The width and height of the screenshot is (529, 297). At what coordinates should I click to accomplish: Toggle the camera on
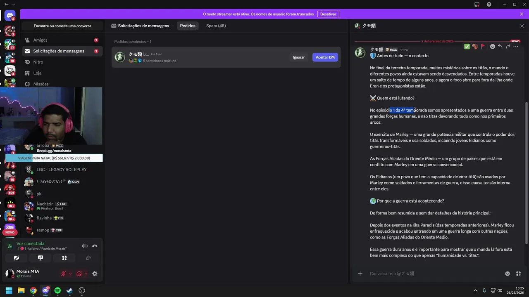point(17,258)
